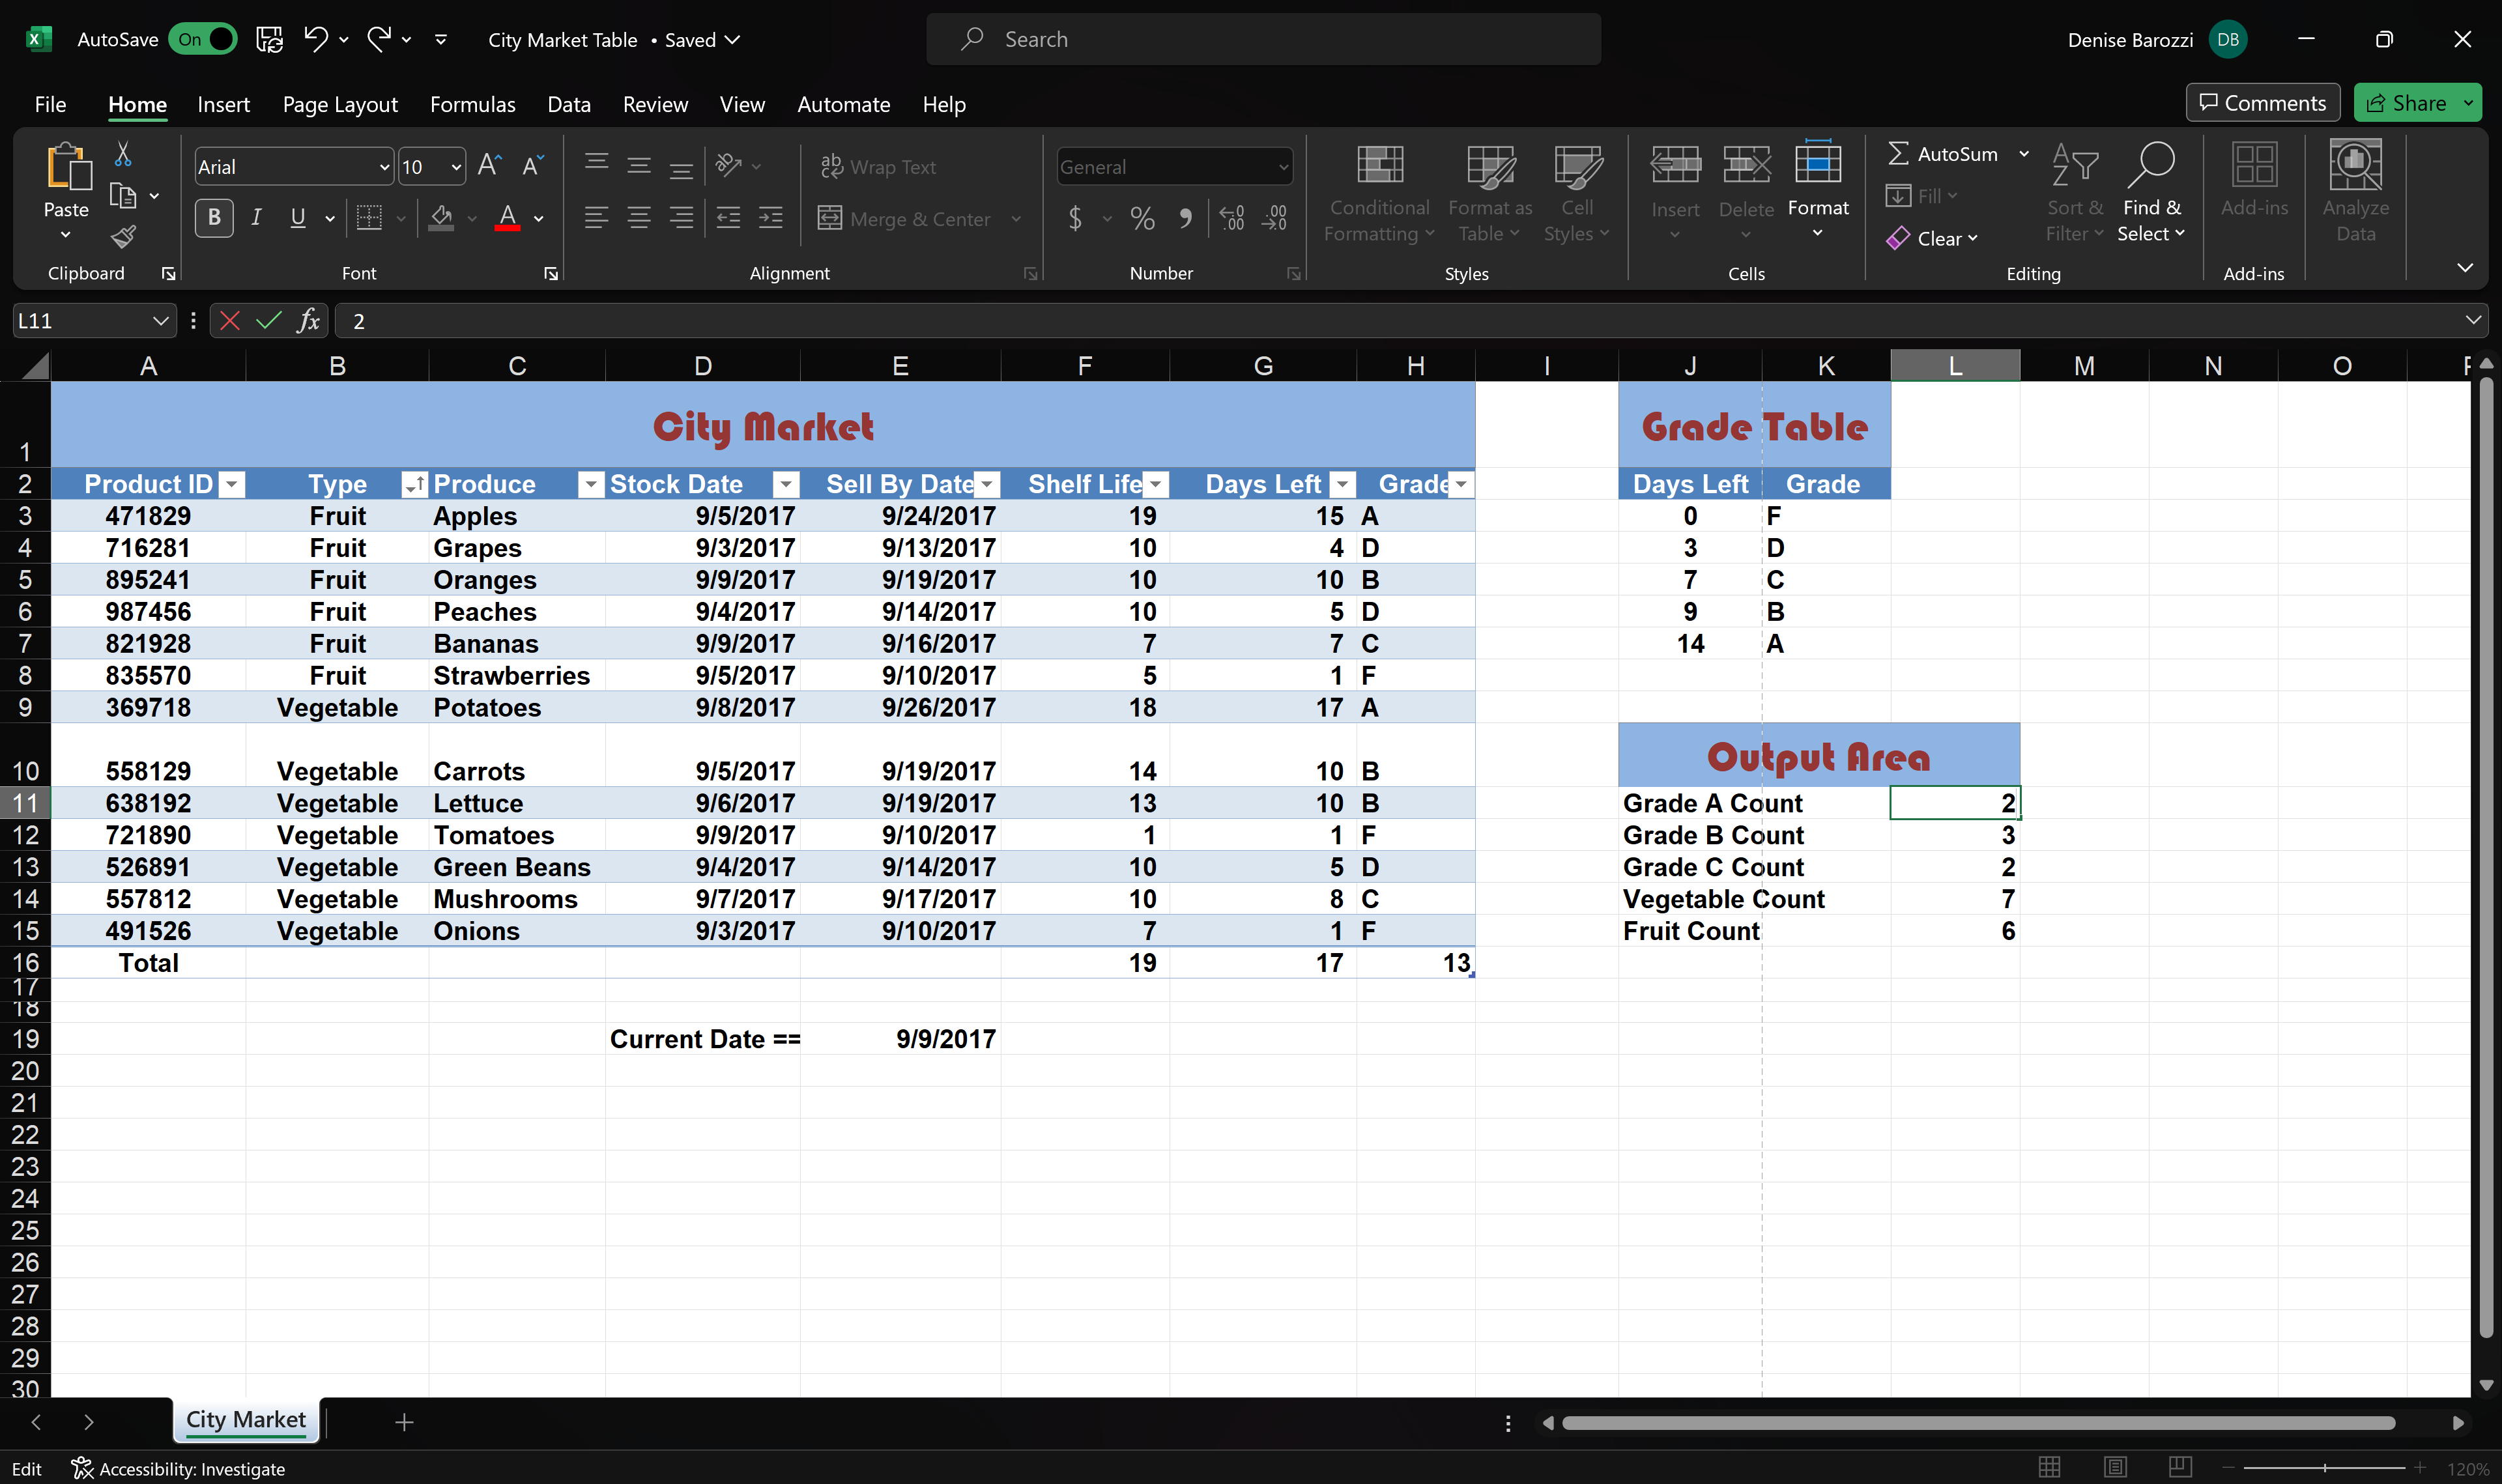Click the Percent Style icon
The image size is (2502, 1484).
(1142, 218)
